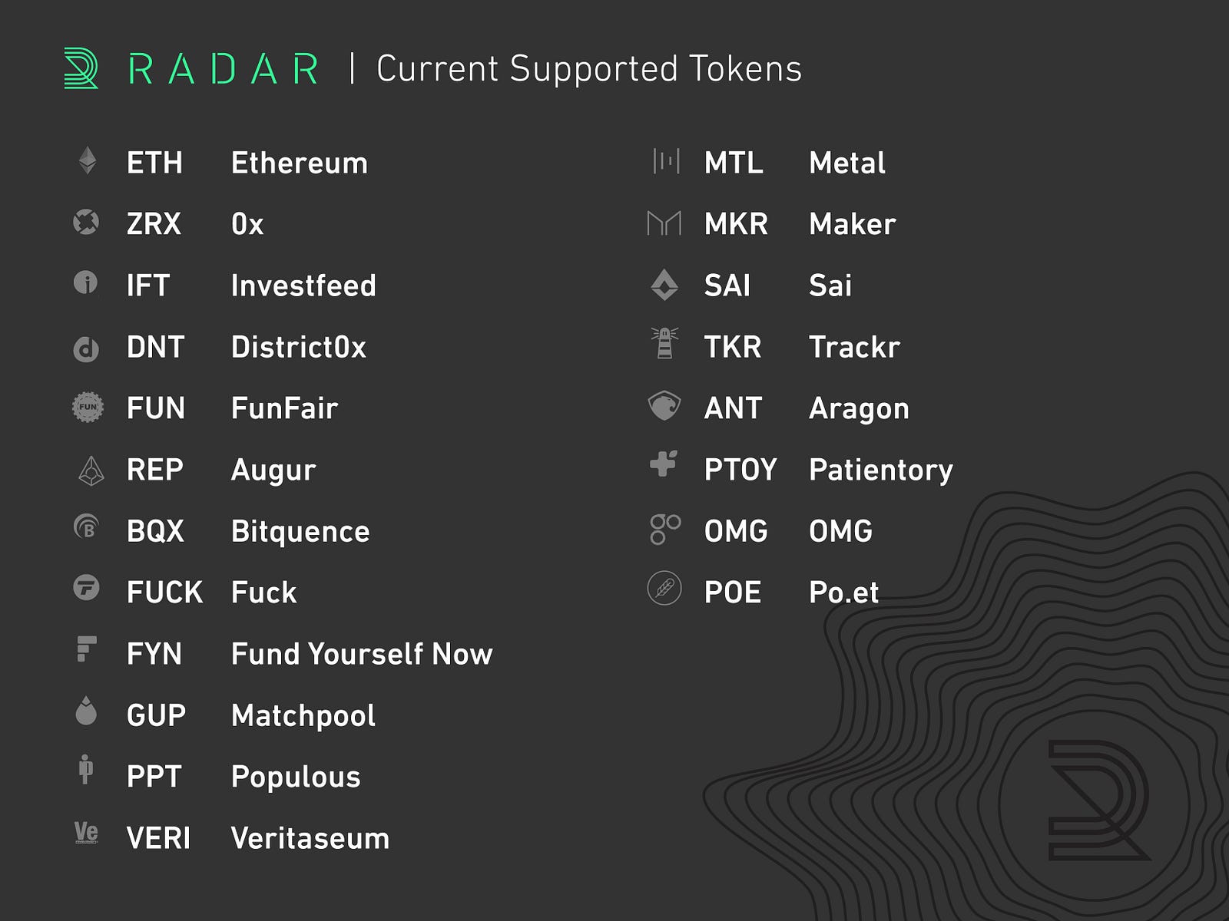This screenshot has width=1229, height=921.
Task: Click the 0x ZRX token icon
Action: pos(86,223)
